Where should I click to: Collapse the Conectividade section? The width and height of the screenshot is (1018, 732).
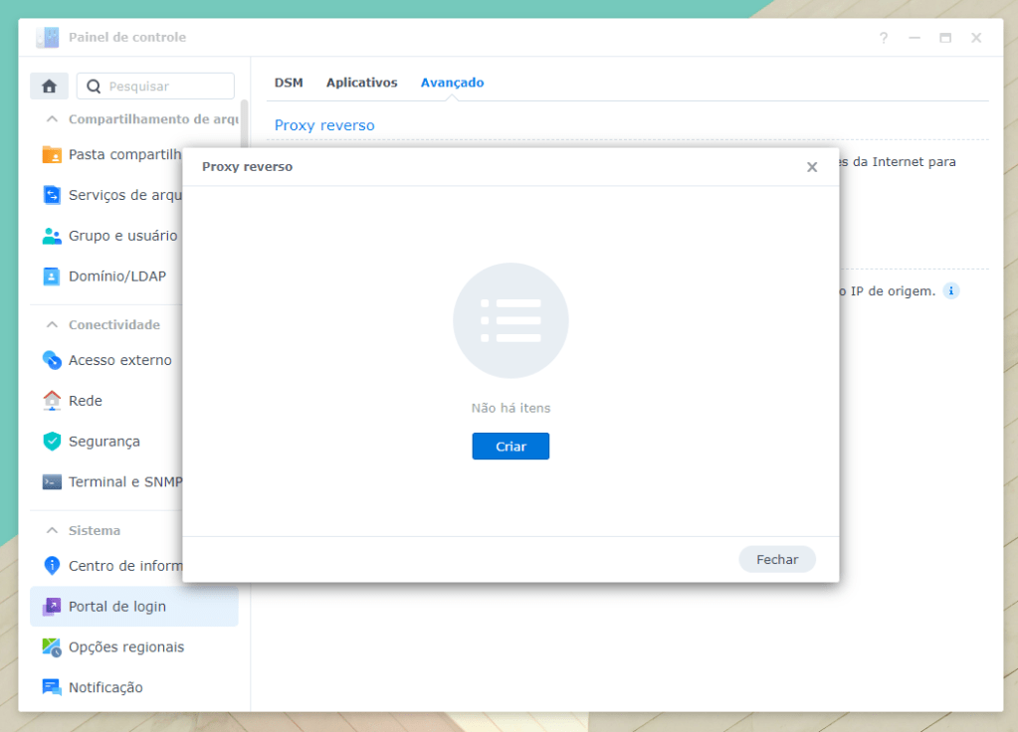pyautogui.click(x=52, y=325)
